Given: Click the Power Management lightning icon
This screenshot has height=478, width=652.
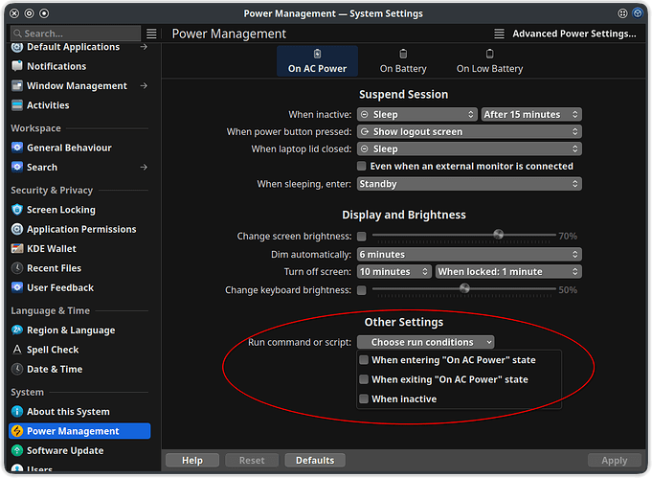Looking at the screenshot, I should tap(17, 431).
